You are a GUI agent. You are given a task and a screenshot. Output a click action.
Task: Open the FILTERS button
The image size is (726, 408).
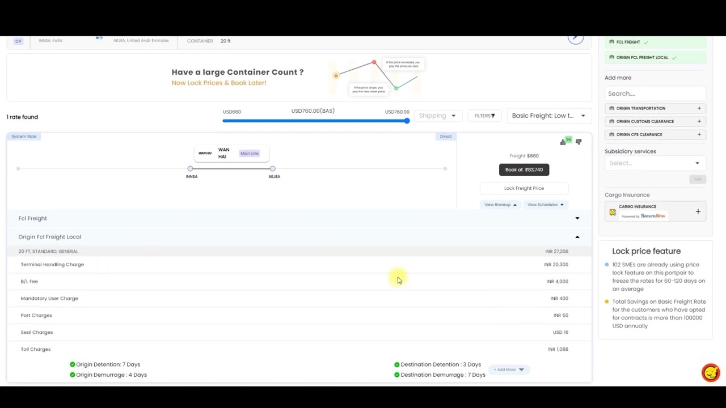pyautogui.click(x=485, y=116)
